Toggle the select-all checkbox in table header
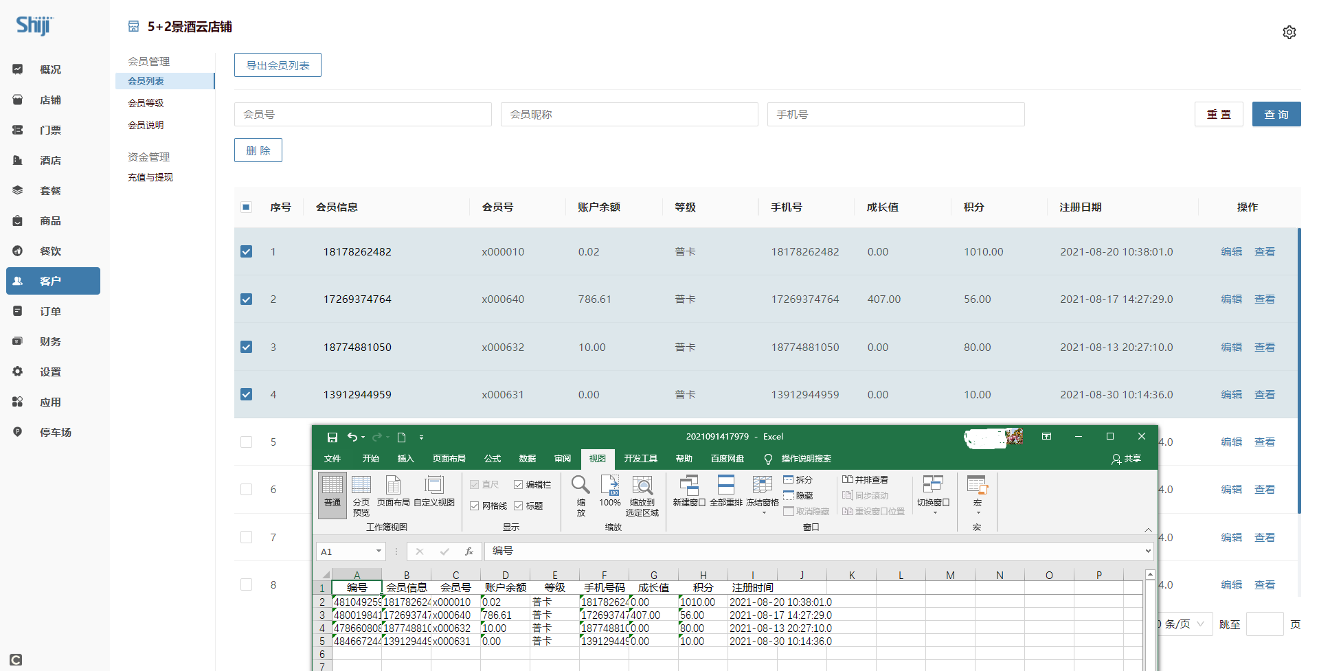The image size is (1319, 671). (x=246, y=207)
